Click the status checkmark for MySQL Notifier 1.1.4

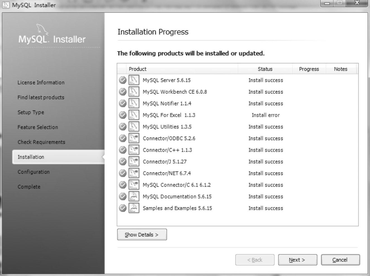[123, 103]
